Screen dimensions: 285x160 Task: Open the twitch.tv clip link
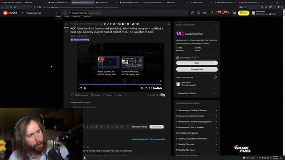click(x=79, y=36)
